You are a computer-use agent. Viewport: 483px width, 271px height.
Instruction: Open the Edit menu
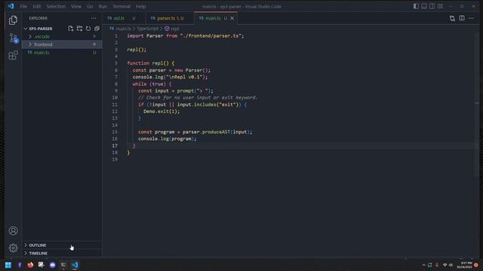(x=37, y=6)
